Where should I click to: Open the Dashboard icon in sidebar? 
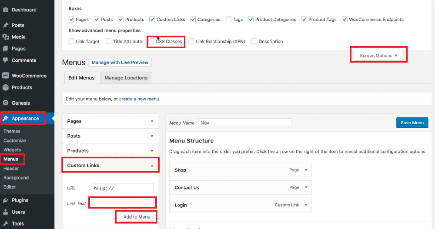6,10
